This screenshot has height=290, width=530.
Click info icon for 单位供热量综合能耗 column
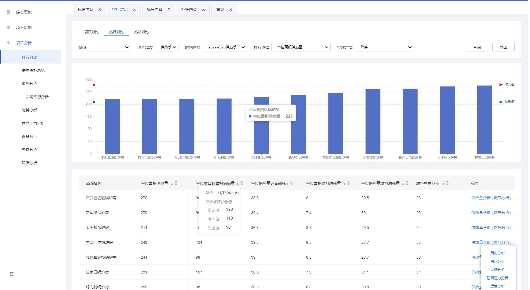point(287,183)
